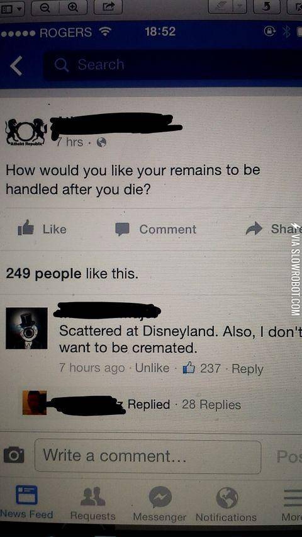Open the Messenger tab
The height and width of the screenshot is (537, 302).
[160, 504]
